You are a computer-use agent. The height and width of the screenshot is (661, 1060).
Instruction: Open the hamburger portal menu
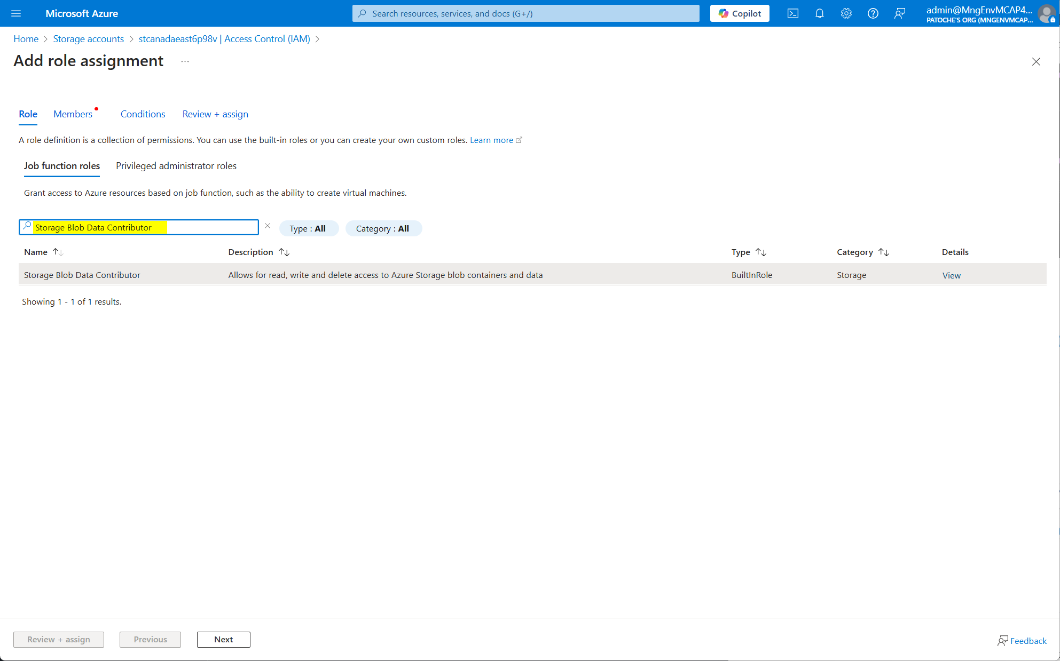click(16, 13)
